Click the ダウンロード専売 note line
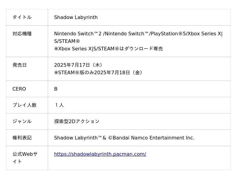 108,49
